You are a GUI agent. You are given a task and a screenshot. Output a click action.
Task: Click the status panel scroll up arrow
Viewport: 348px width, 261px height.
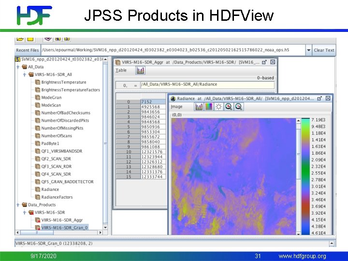pos(332,244)
